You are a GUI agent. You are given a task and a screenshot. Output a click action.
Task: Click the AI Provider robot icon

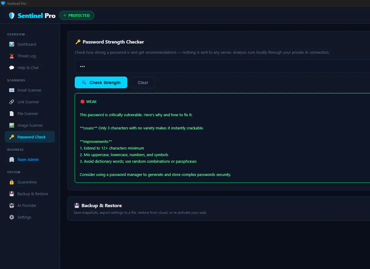[12, 206]
